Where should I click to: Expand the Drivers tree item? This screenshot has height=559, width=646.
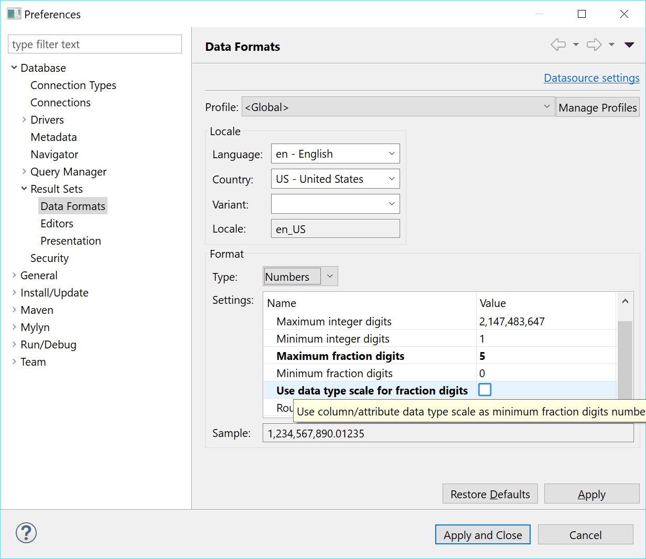click(x=24, y=119)
